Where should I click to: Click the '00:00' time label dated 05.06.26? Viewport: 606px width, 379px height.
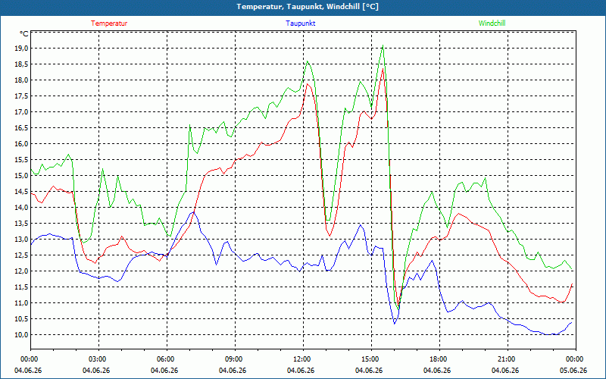[x=574, y=359]
